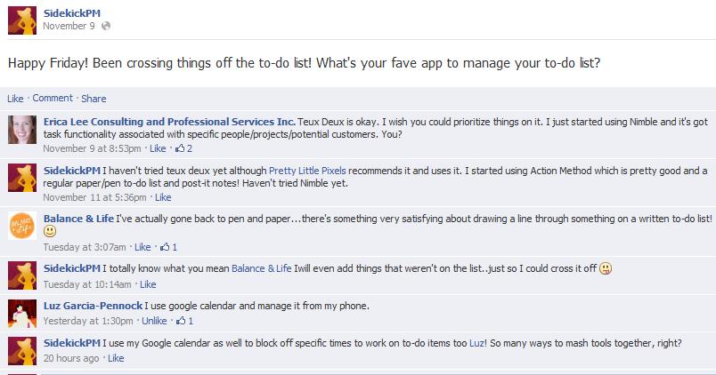Open the Erica Lee Consulting profile photo
This screenshot has height=375, width=716.
[x=22, y=130]
